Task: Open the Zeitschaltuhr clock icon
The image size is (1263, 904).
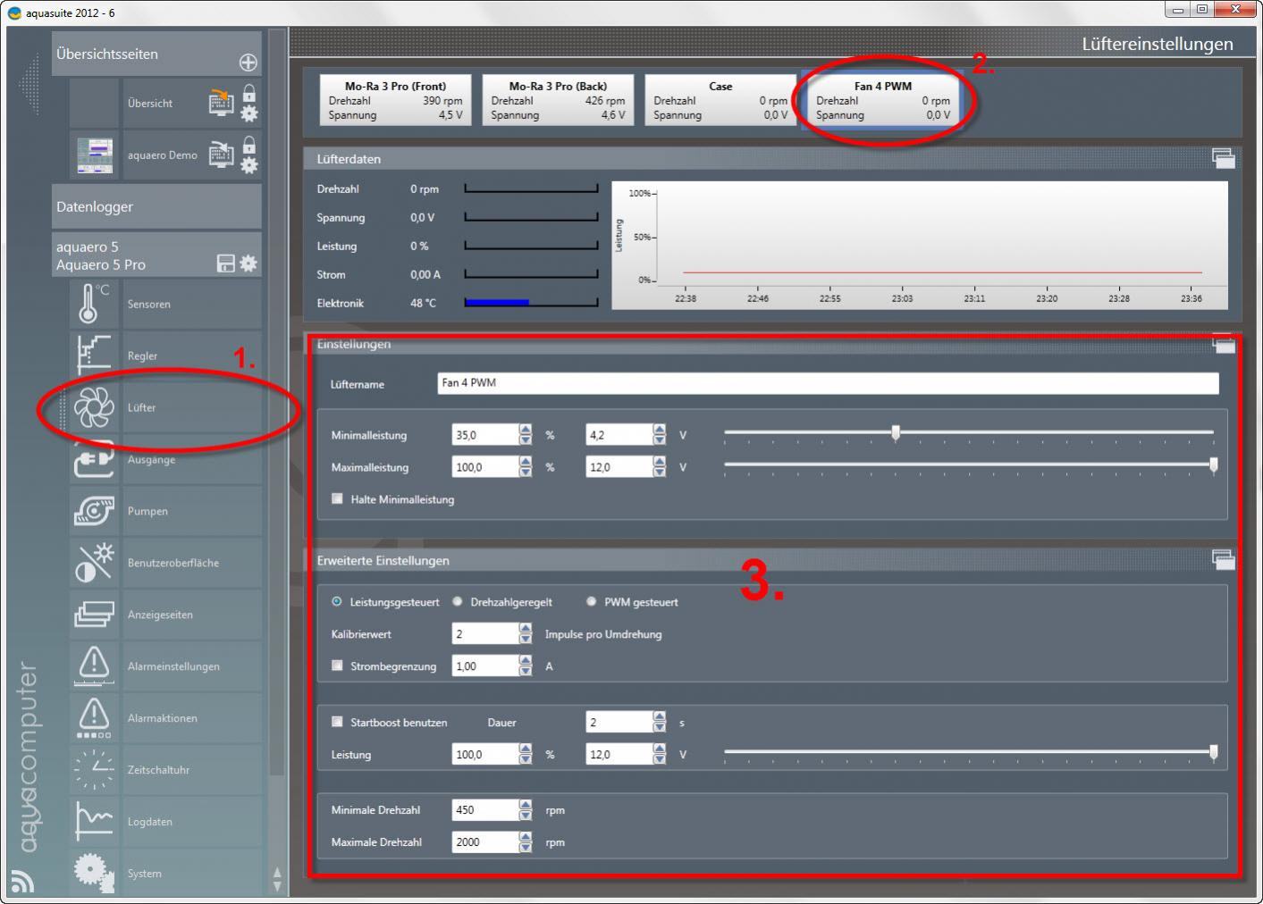Action: tap(93, 770)
